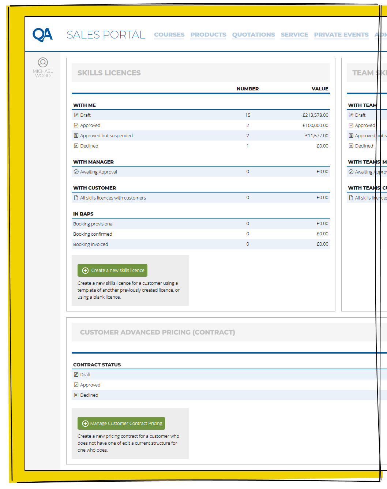Viewport: 387px width, 489px height.
Task: Click Declined cross icon under With Me
Action: pos(76,146)
